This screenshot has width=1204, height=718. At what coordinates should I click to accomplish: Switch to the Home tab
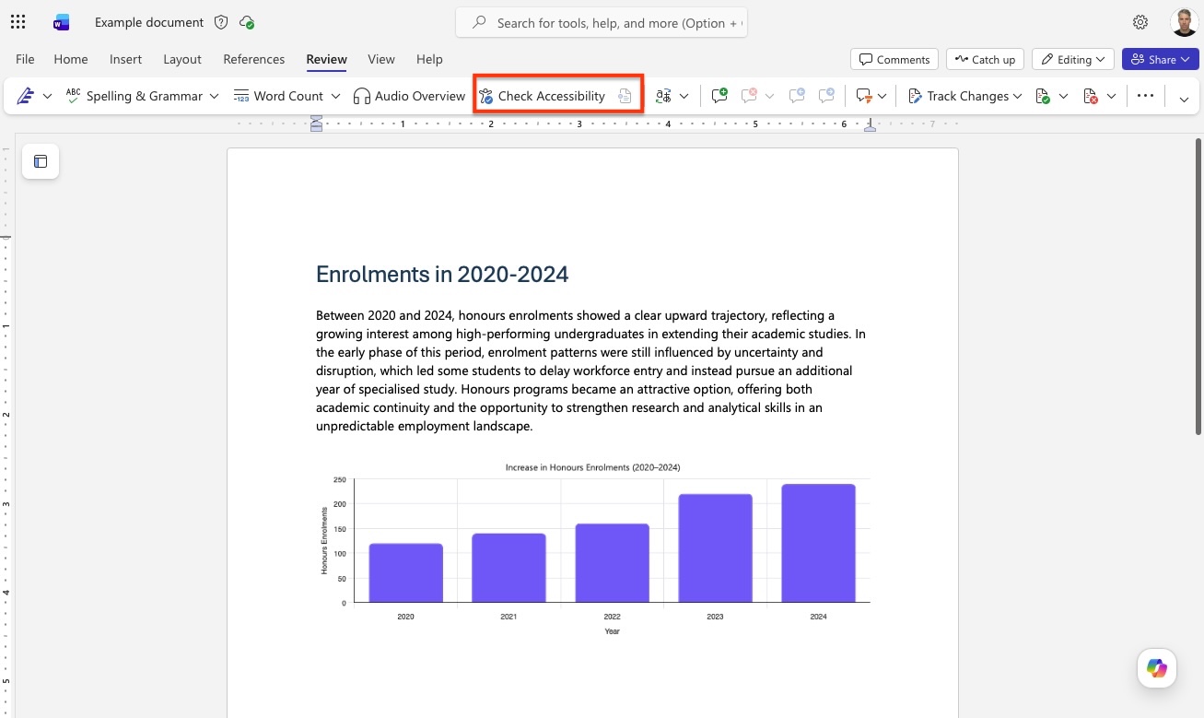71,59
